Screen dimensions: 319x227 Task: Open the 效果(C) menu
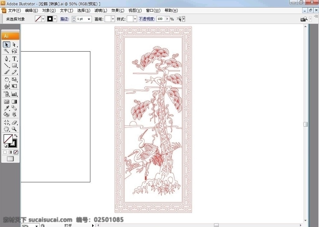point(118,11)
